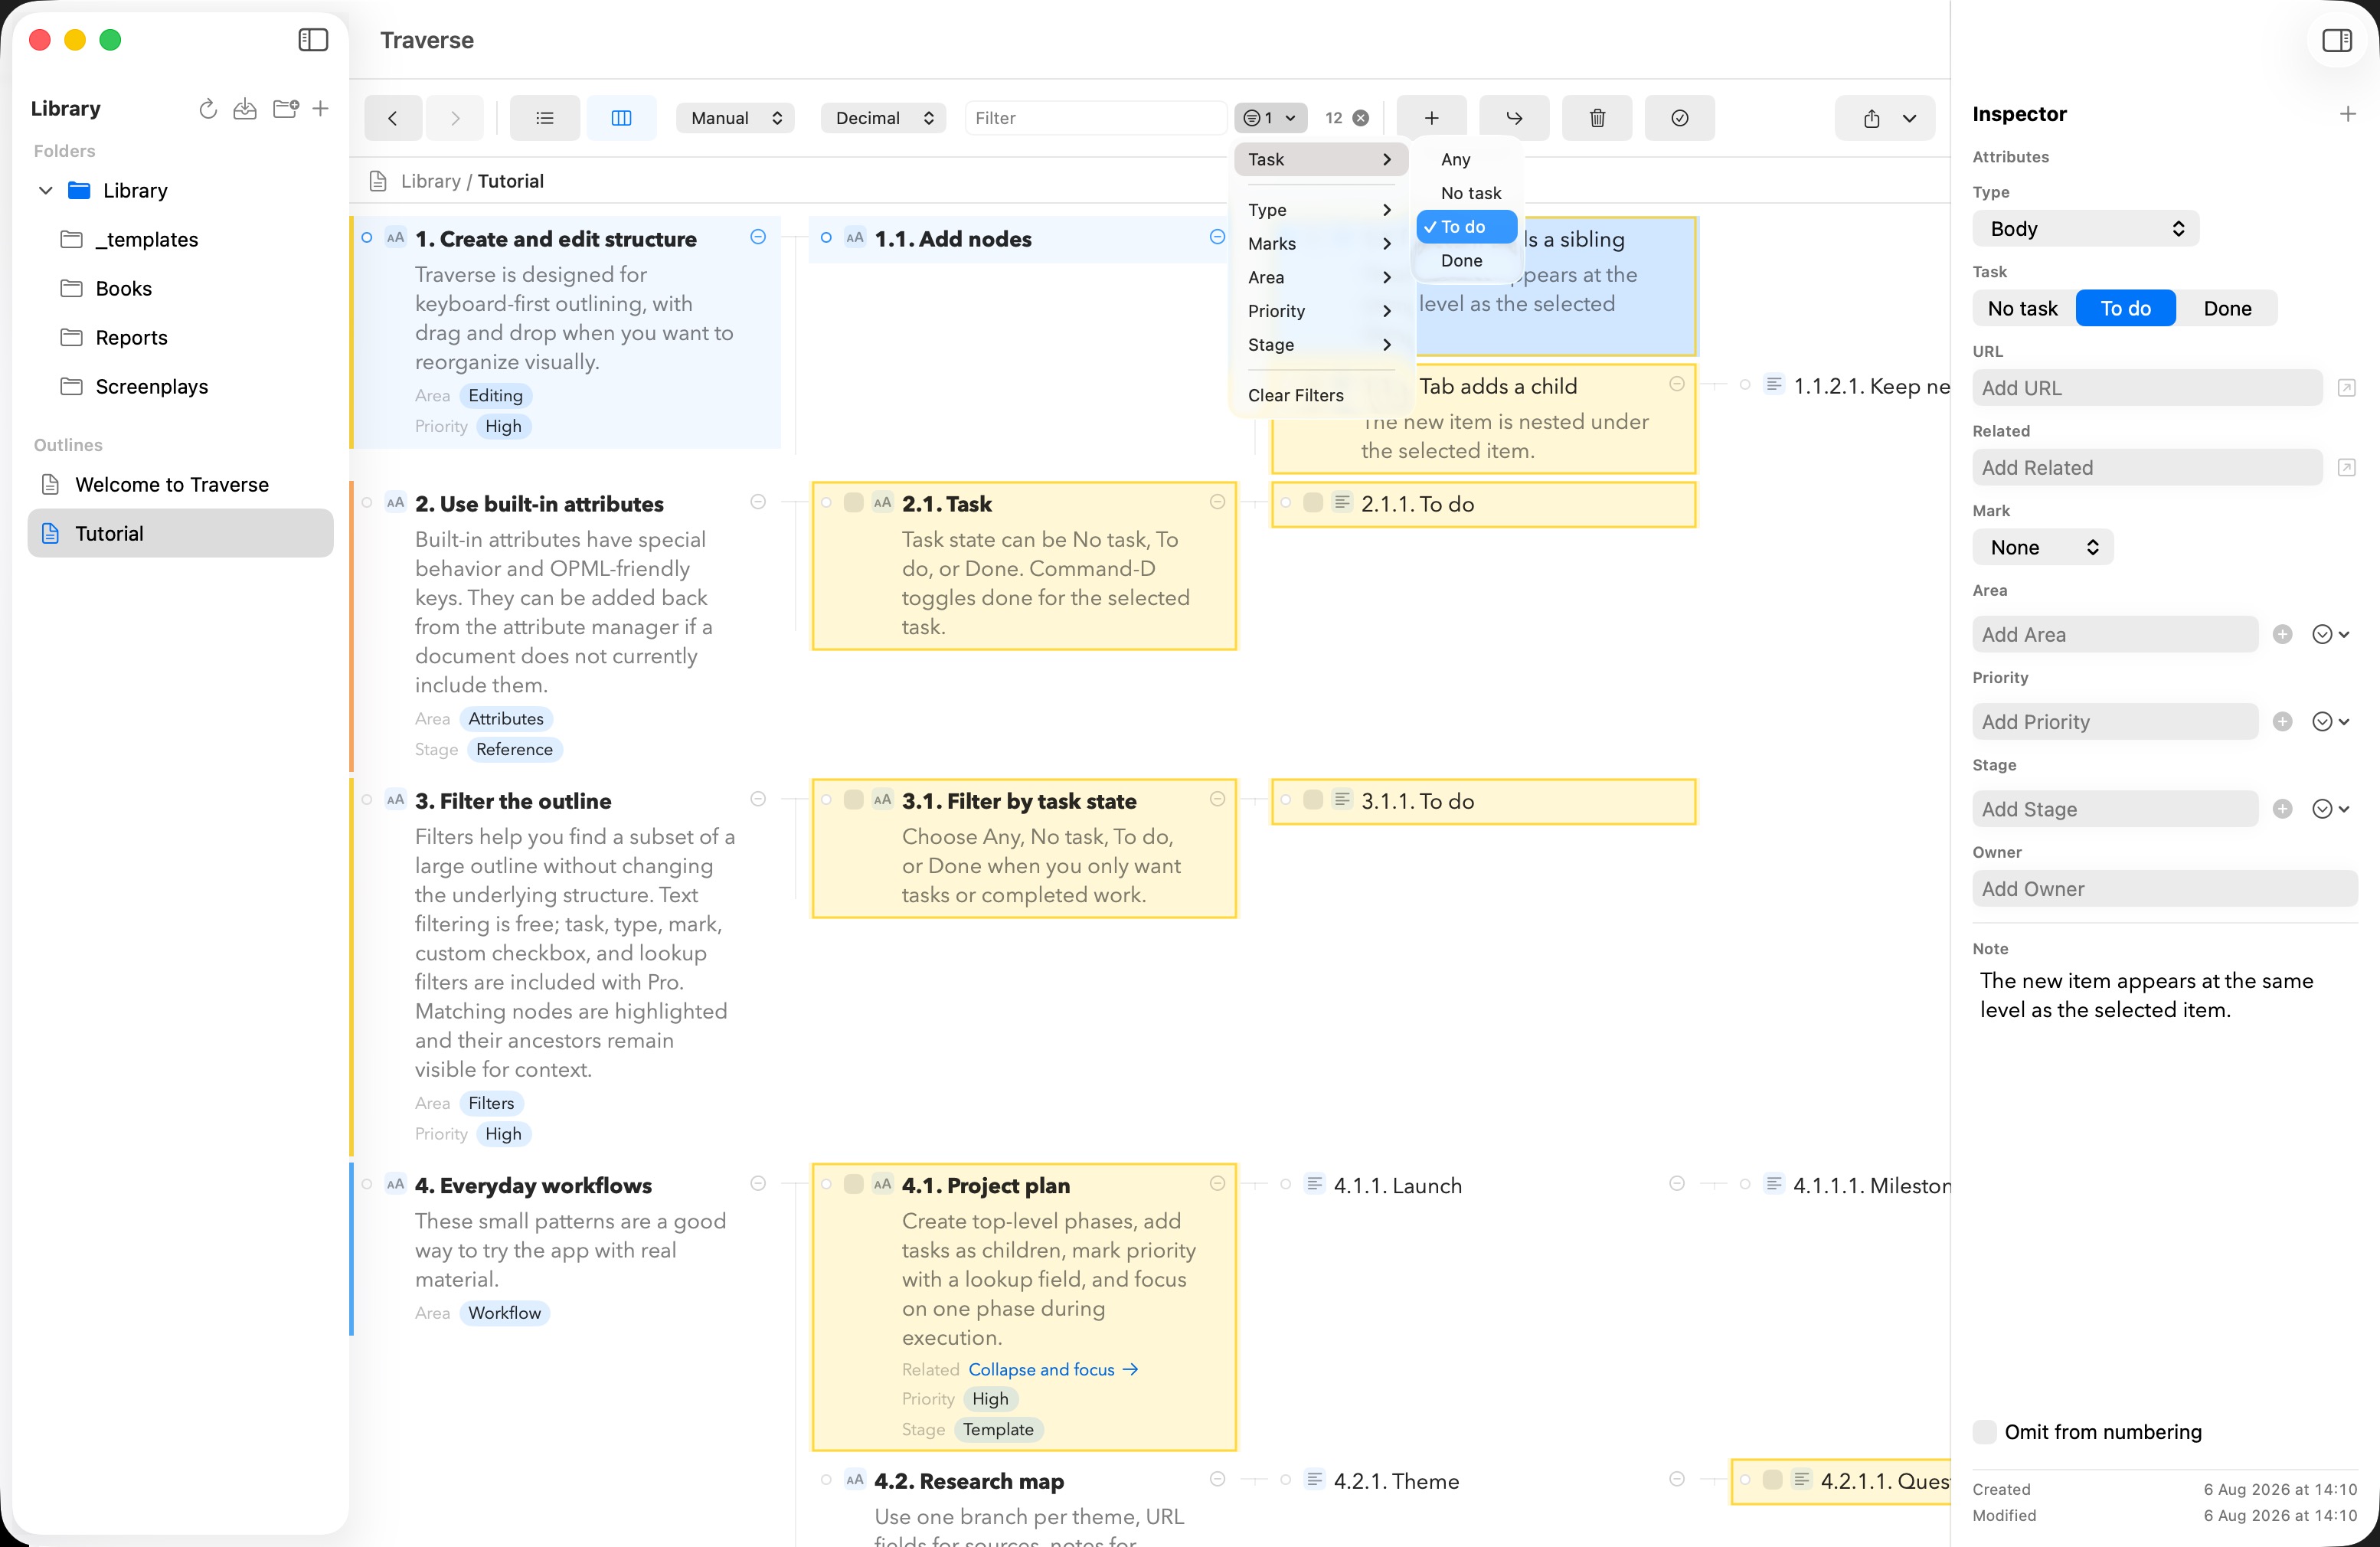The image size is (2380, 1547).
Task: Click the Add Owner field
Action: (x=2165, y=888)
